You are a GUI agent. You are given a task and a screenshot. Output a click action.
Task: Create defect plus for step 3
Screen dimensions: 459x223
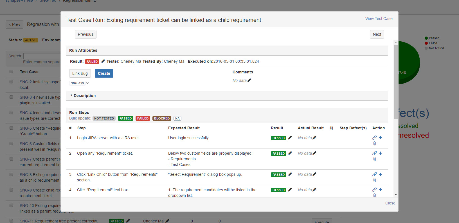pos(381,174)
